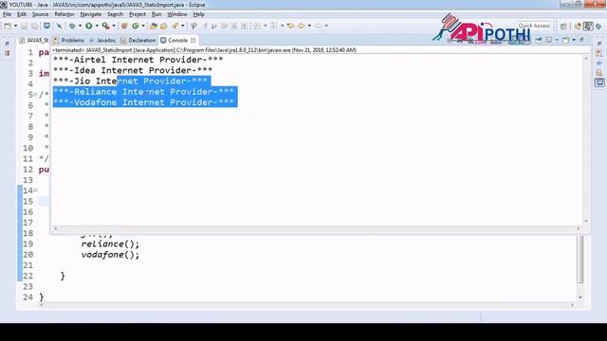Toggle the Pin Console icon
The height and width of the screenshot is (341, 607).
click(539, 40)
